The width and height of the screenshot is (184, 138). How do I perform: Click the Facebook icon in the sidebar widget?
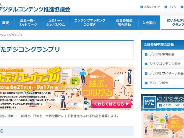160,105
